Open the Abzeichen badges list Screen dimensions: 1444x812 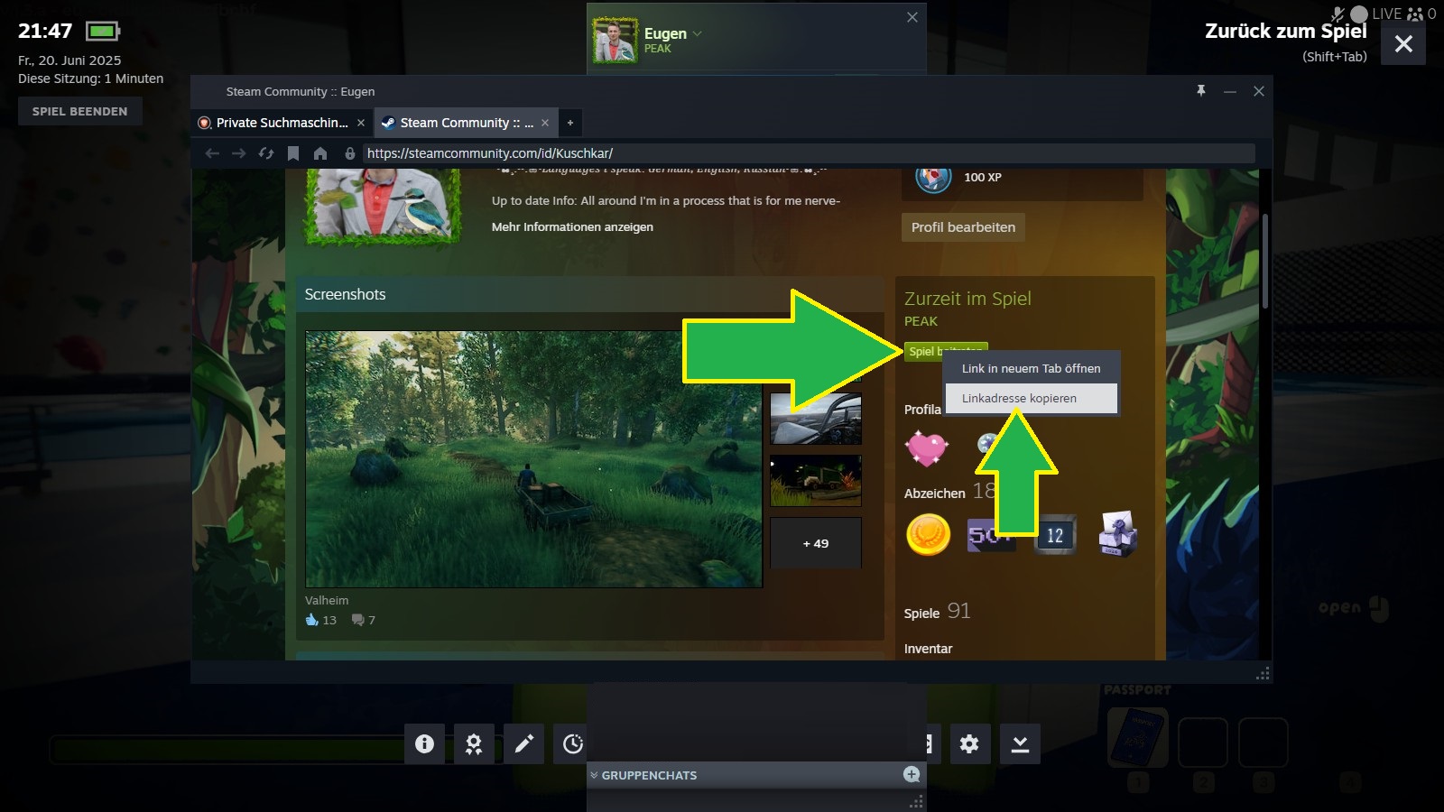[x=935, y=494]
